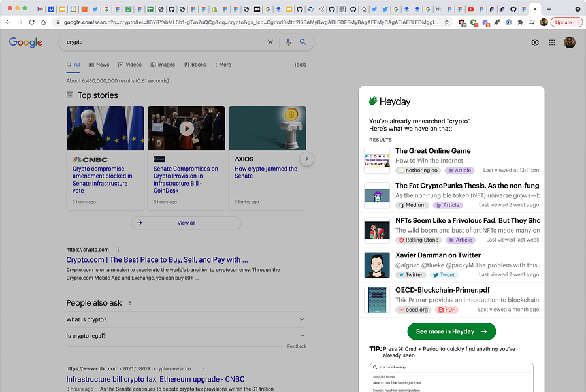This screenshot has height=392, width=586.
Task: Open the Google account profile picture
Action: pyautogui.click(x=570, y=42)
